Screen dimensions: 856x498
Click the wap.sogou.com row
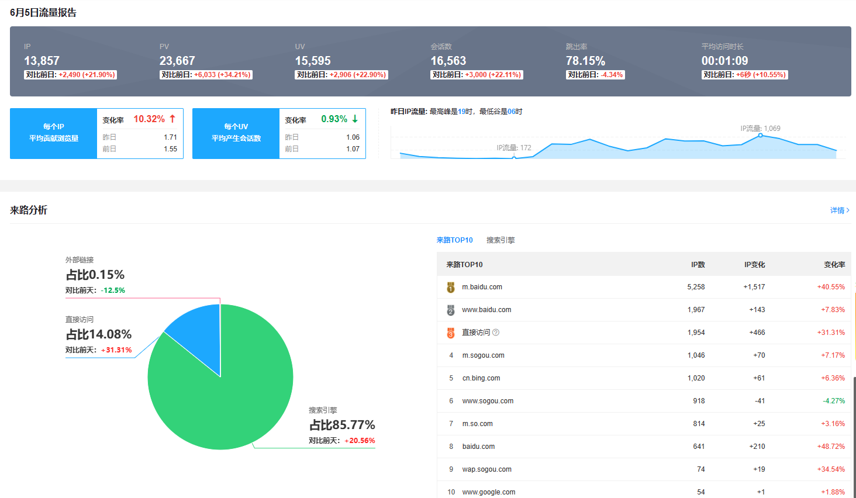(644, 469)
